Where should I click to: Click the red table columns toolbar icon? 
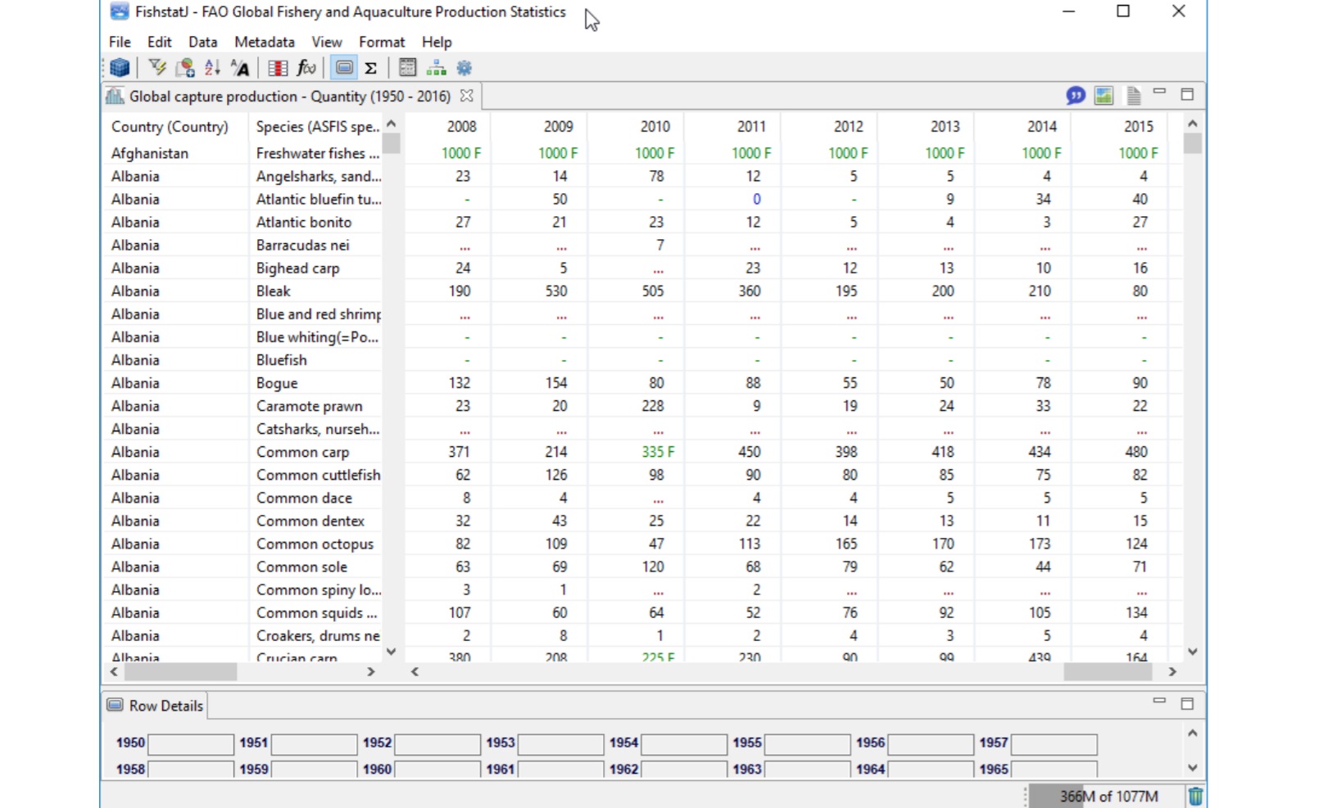[x=278, y=68]
